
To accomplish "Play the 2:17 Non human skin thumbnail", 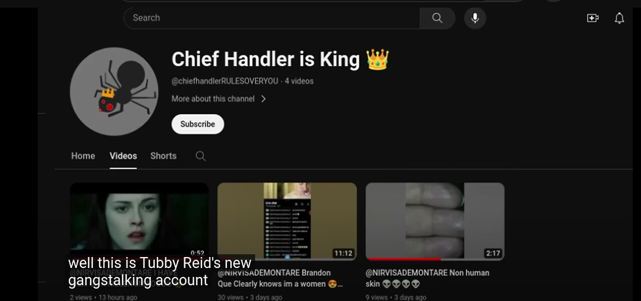I will 435,221.
